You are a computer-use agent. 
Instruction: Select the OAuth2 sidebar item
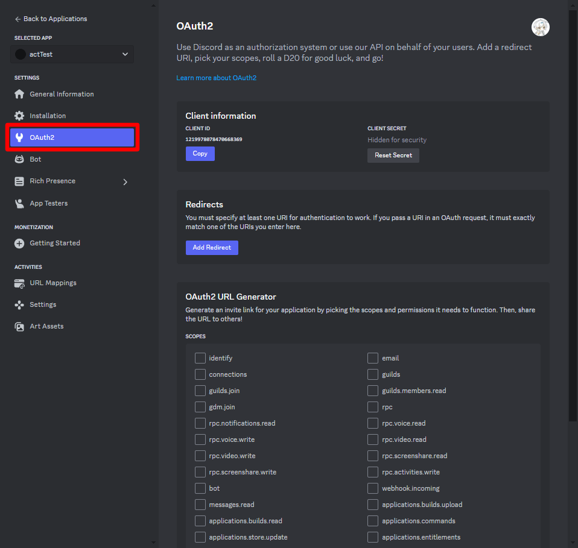(72, 137)
